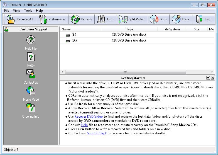Click the Customer Support panel header
Viewport: 218px width, 155px height.
(31, 29)
